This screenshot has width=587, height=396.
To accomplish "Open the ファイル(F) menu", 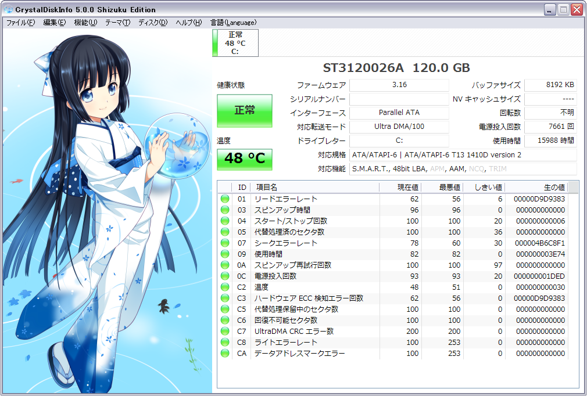I will point(20,23).
